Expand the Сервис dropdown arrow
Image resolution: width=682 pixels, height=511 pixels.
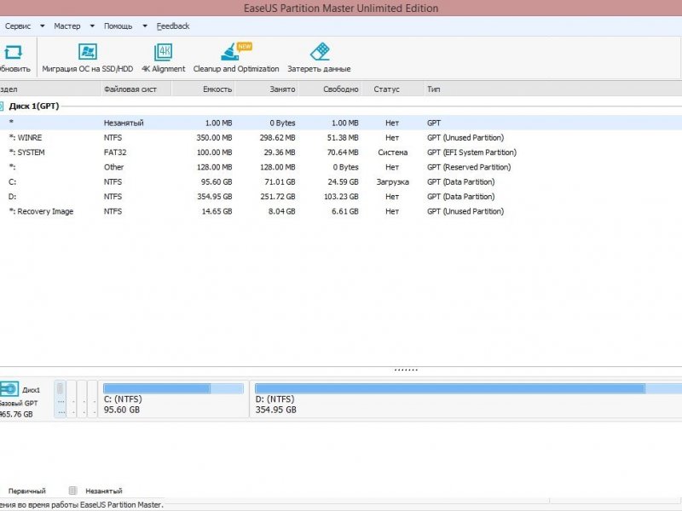click(x=42, y=26)
